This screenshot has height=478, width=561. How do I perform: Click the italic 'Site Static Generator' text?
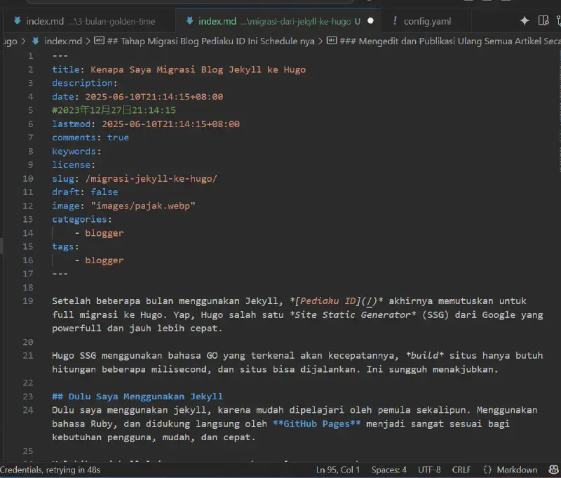(x=353, y=314)
